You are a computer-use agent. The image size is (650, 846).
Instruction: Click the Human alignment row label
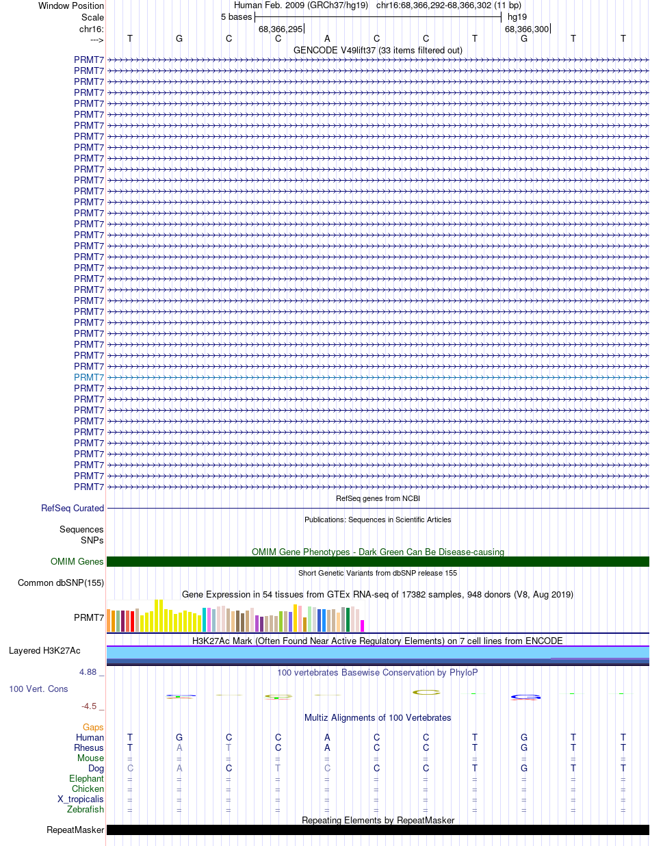click(90, 738)
